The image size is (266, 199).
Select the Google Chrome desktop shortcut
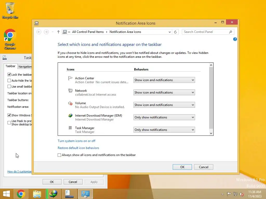click(x=10, y=39)
